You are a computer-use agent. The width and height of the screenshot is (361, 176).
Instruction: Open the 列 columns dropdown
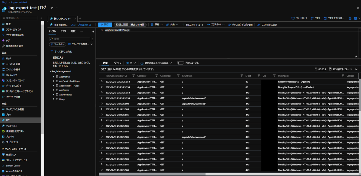(131, 63)
